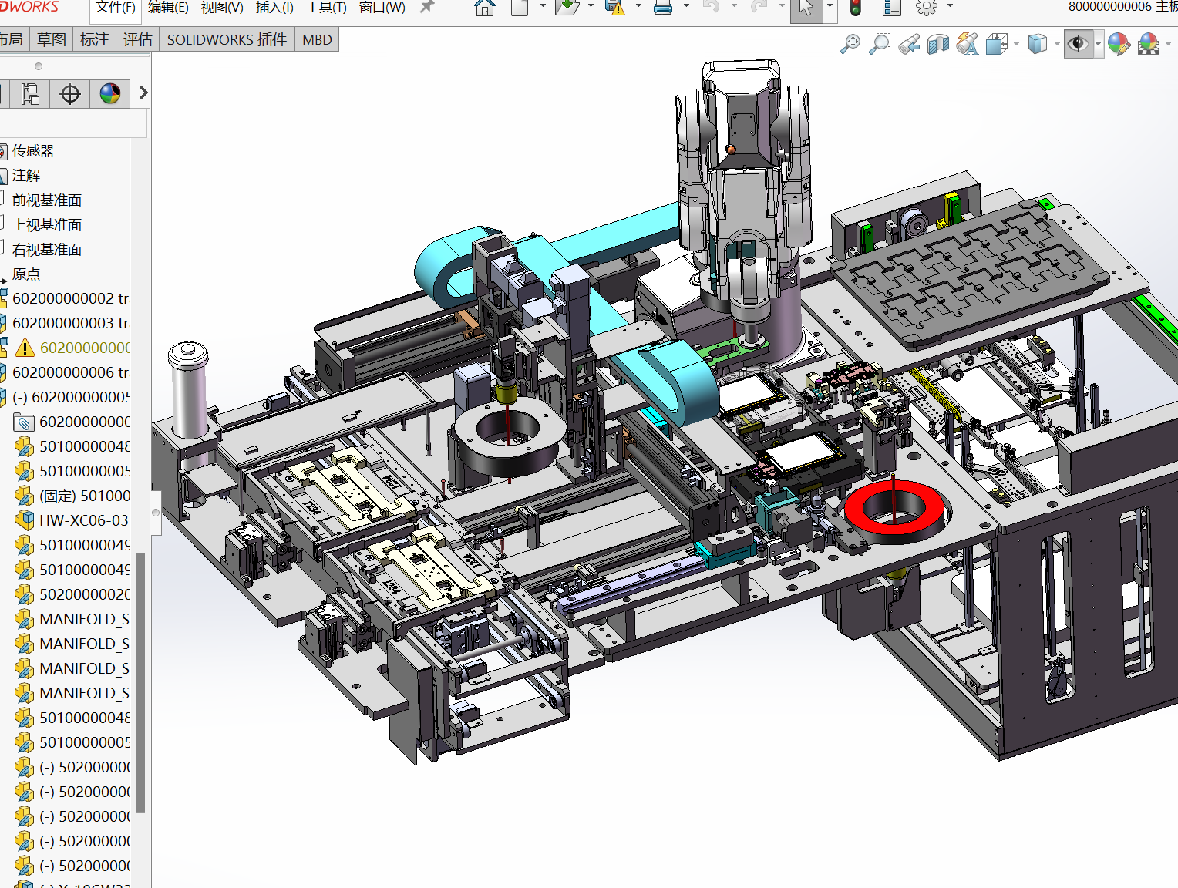Screen dimensions: 1178x888
Task: Switch to the 评估 tab
Action: (x=138, y=39)
